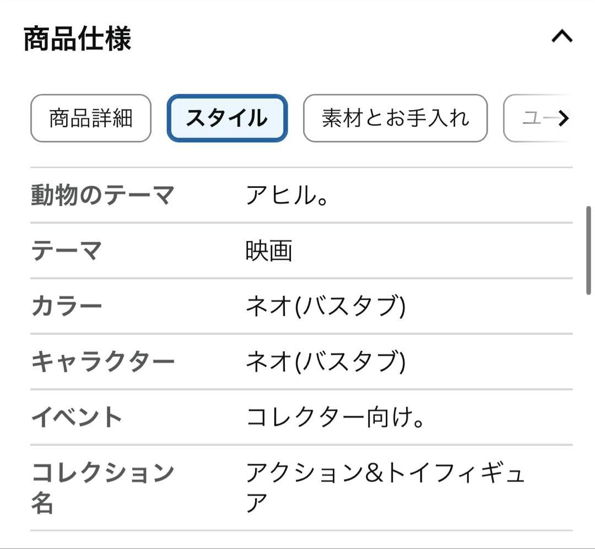
Task: Select the アクション&トイフィギュア value
Action: click(385, 487)
